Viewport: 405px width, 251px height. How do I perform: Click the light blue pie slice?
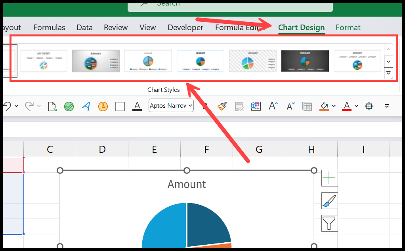[165, 227]
